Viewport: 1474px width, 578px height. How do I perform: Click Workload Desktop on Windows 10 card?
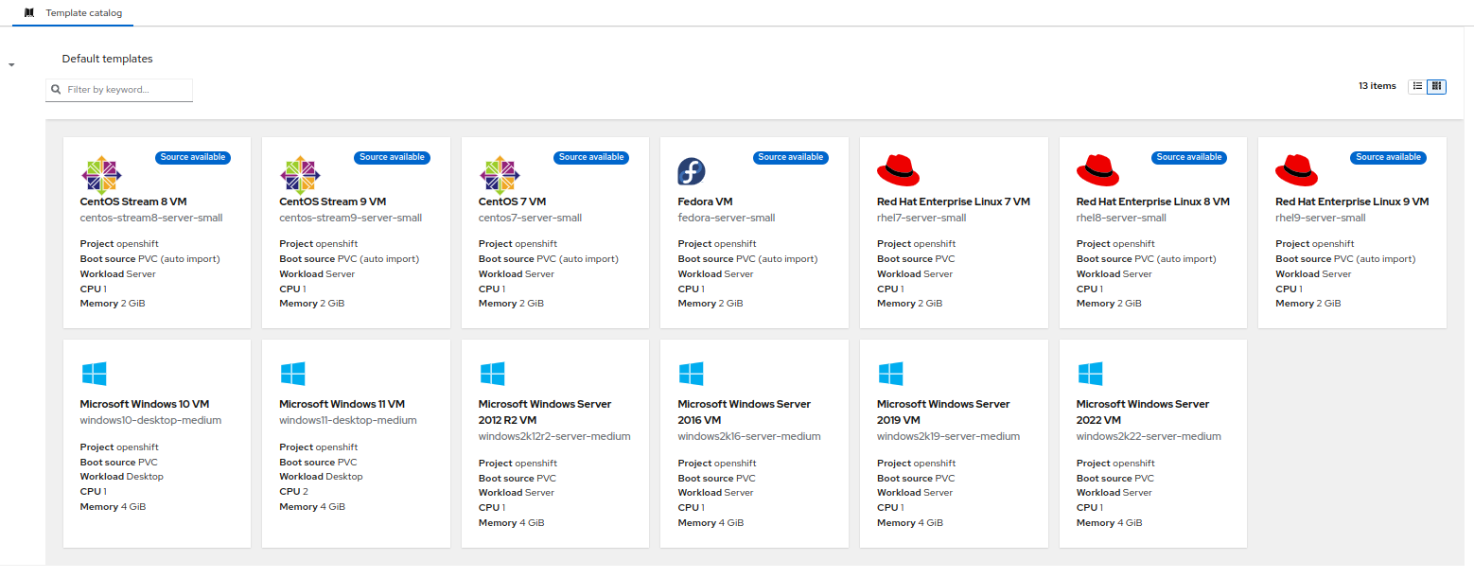click(122, 477)
